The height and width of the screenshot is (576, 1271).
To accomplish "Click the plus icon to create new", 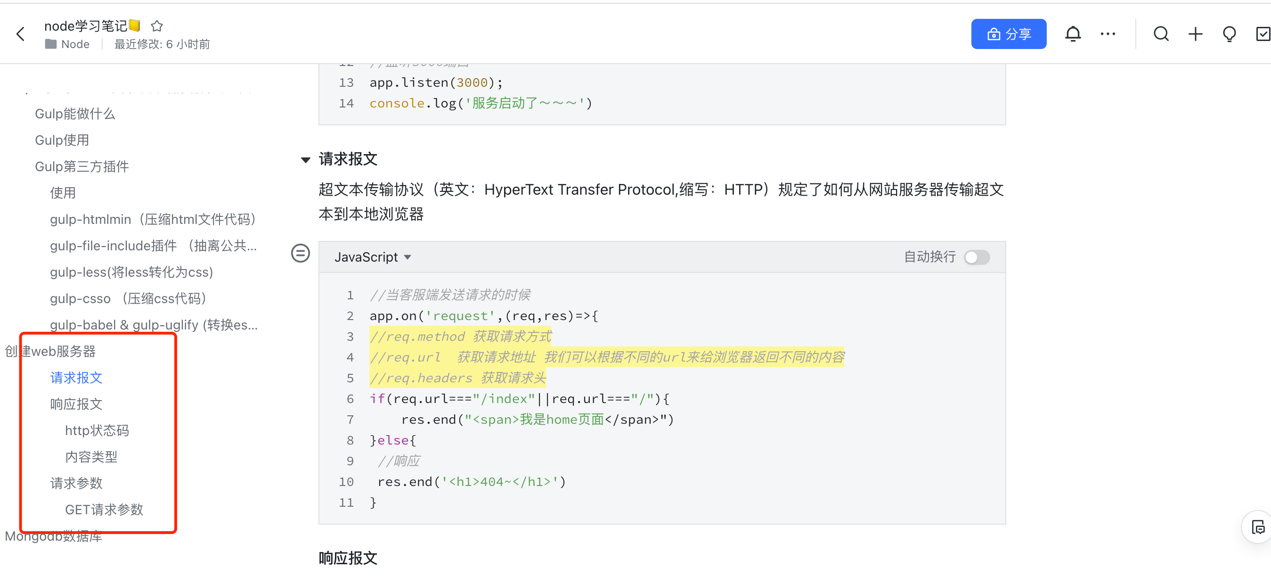I will coord(1195,34).
